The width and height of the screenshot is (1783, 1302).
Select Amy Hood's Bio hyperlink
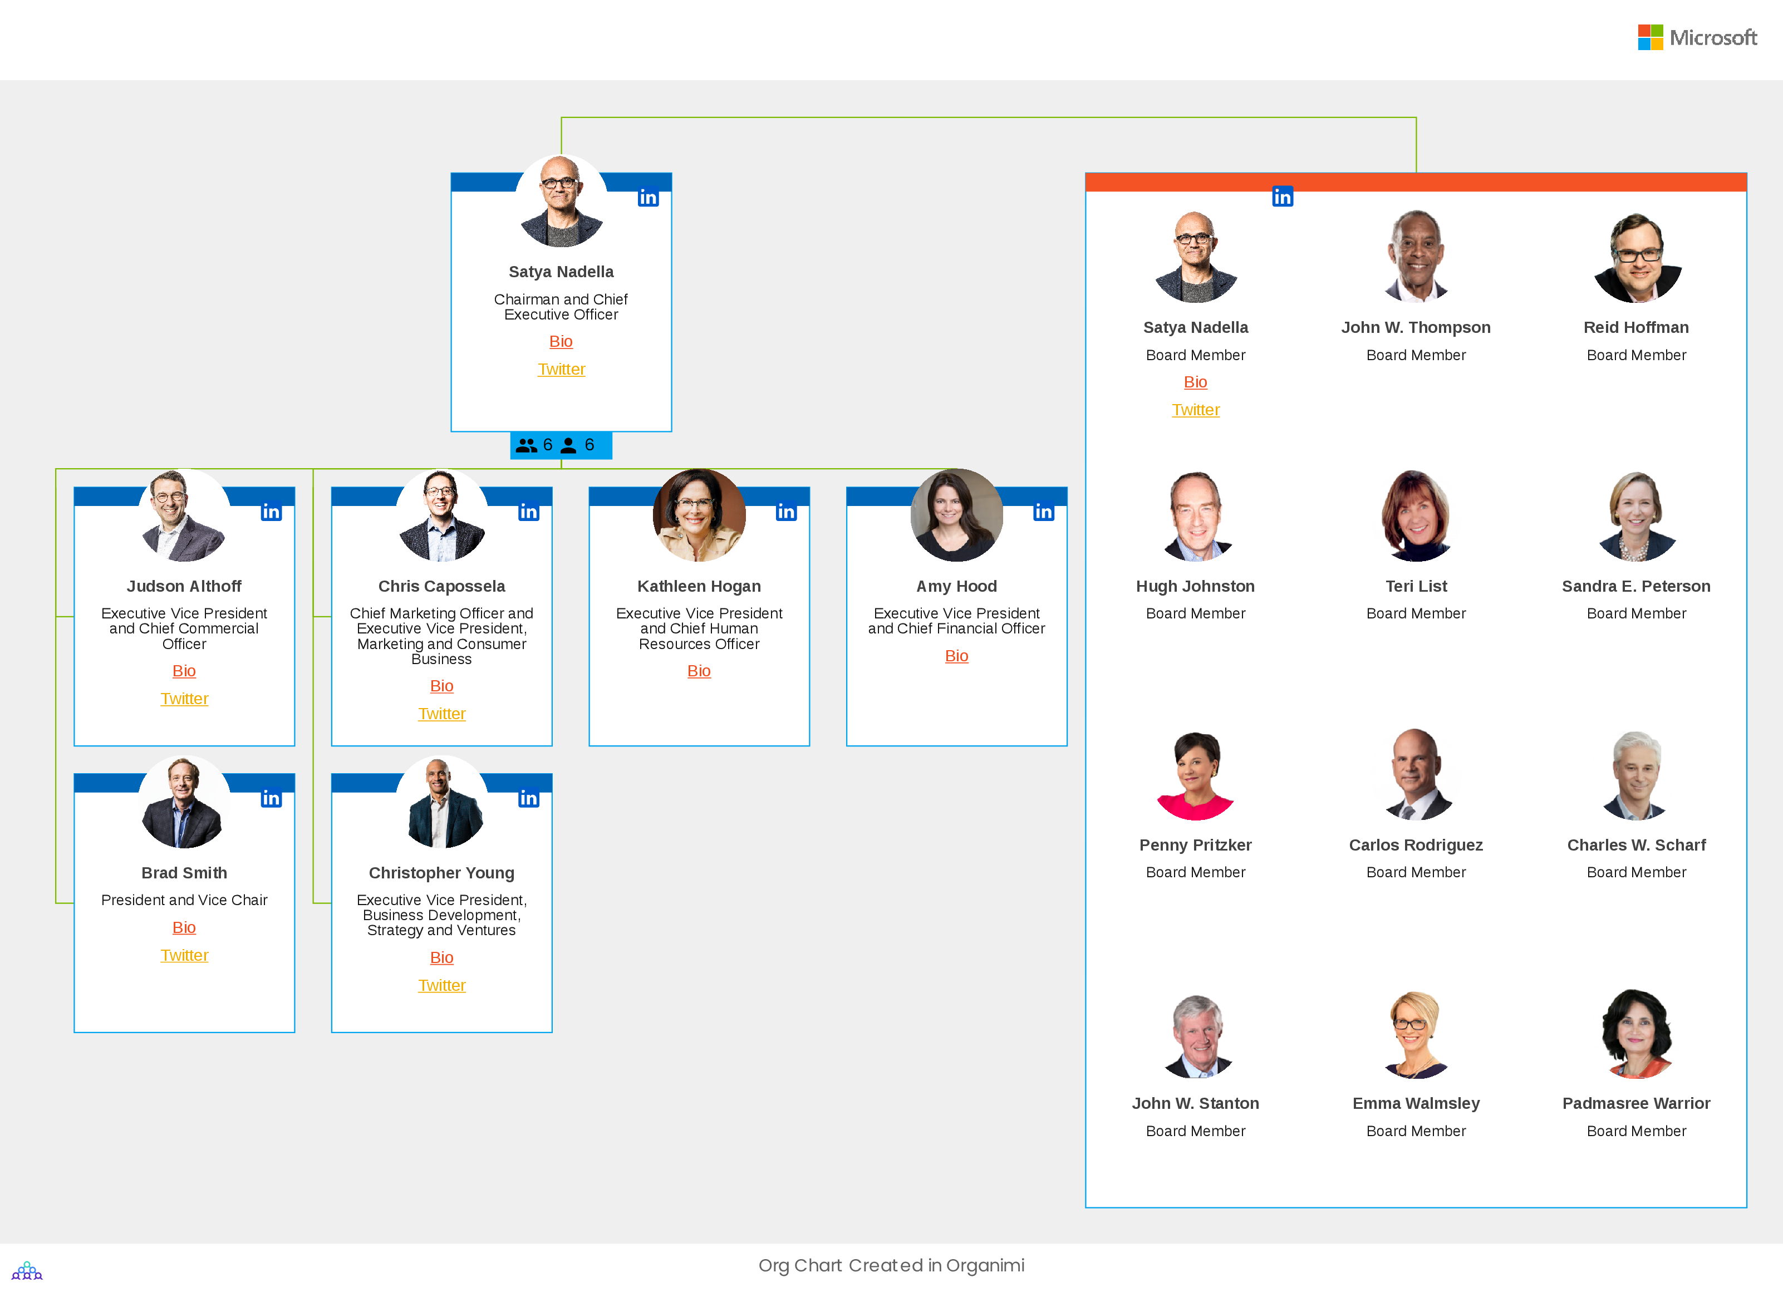tap(956, 656)
